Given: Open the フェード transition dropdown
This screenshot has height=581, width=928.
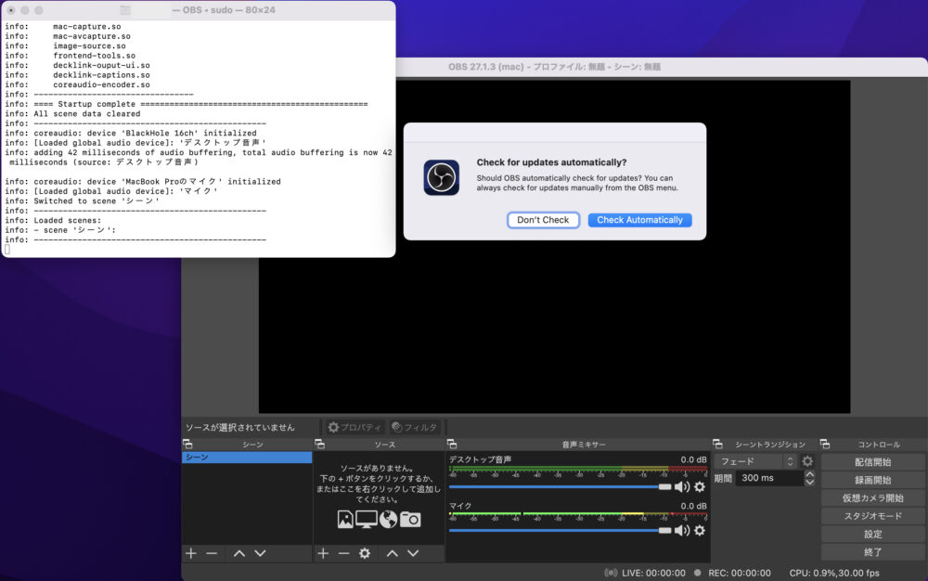Looking at the screenshot, I should 755,461.
